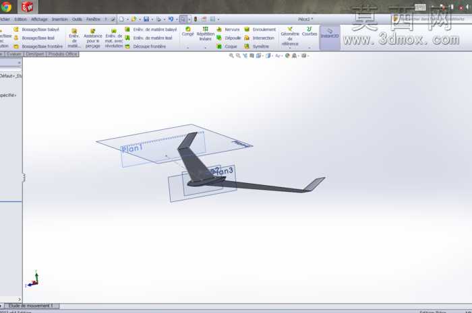Click Zoom to fit magnifier icon
Viewport: 472px width, 313px height.
coord(231,56)
